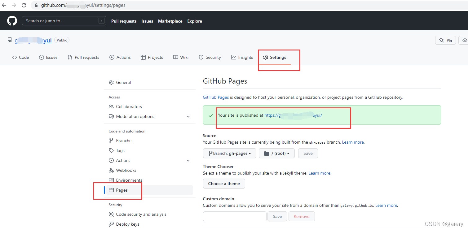Go back using the browser back arrow
Image resolution: width=468 pixels, height=230 pixels.
click(x=4, y=5)
